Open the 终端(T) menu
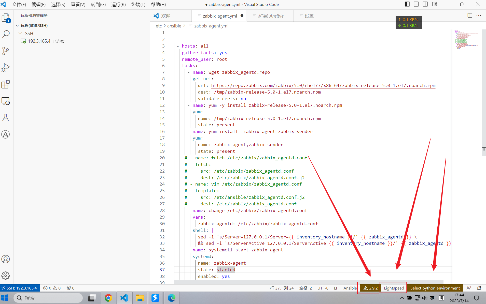The image size is (486, 304). [138, 4]
